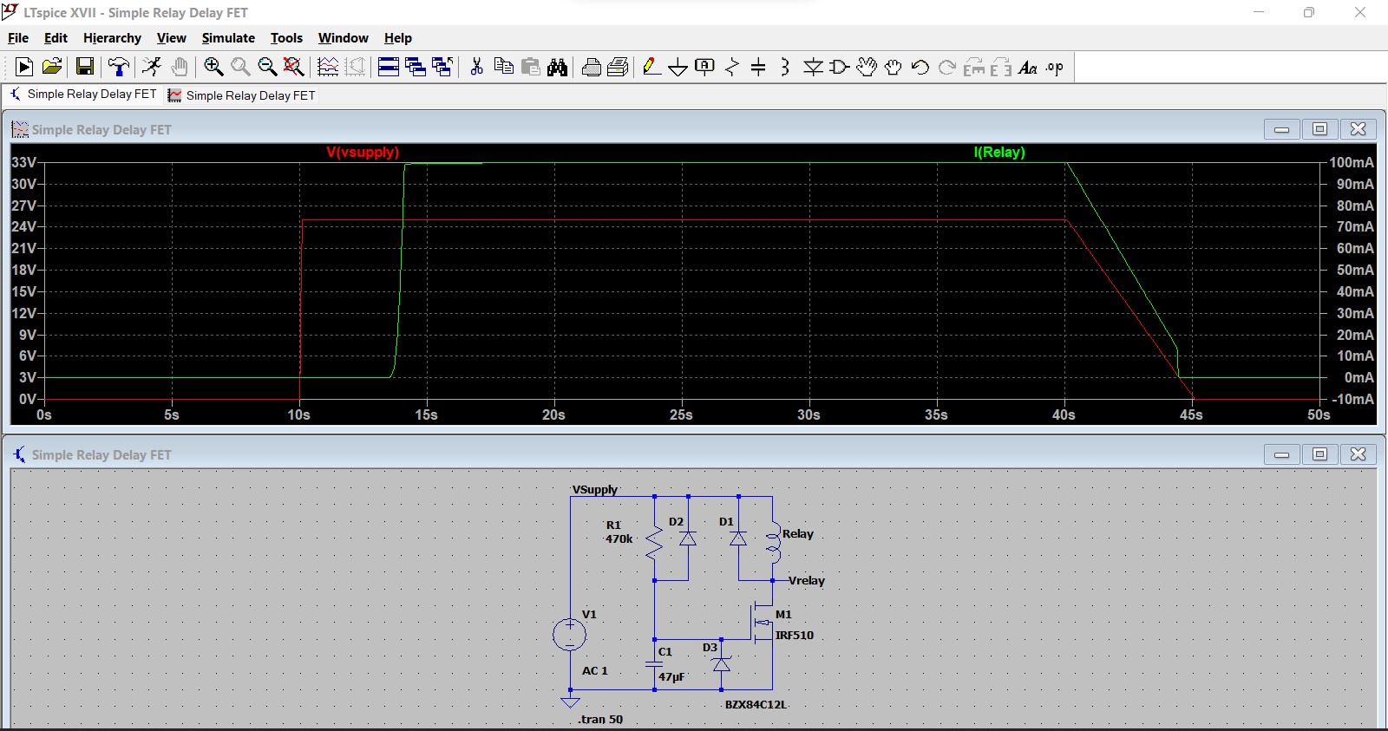Place an Inductor component

pyautogui.click(x=785, y=67)
